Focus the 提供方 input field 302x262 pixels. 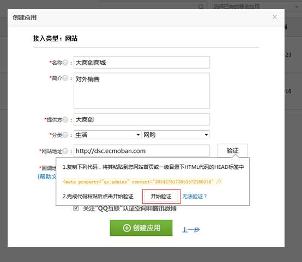pos(142,119)
